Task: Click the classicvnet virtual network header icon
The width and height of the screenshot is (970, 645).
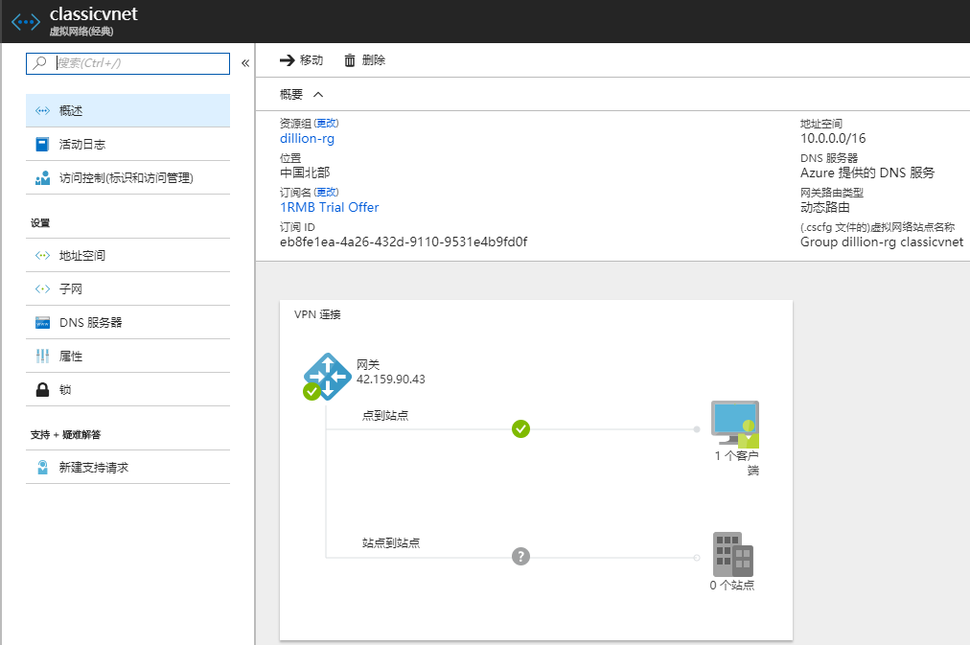Action: point(26,23)
